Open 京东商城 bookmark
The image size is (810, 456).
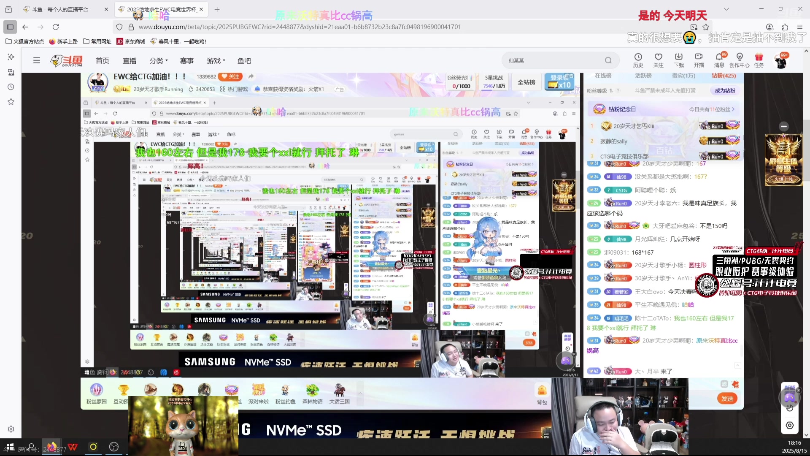pos(131,41)
